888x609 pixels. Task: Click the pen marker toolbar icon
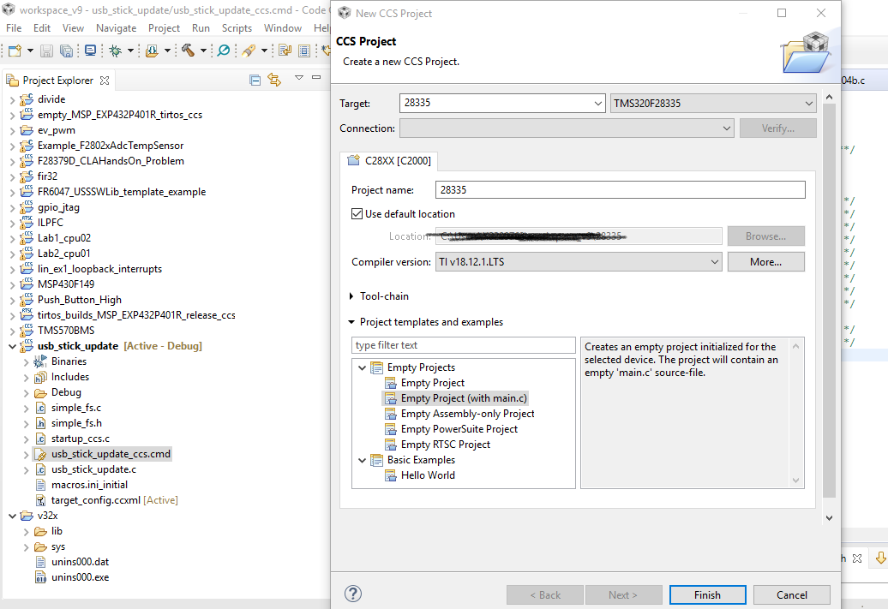(x=249, y=51)
